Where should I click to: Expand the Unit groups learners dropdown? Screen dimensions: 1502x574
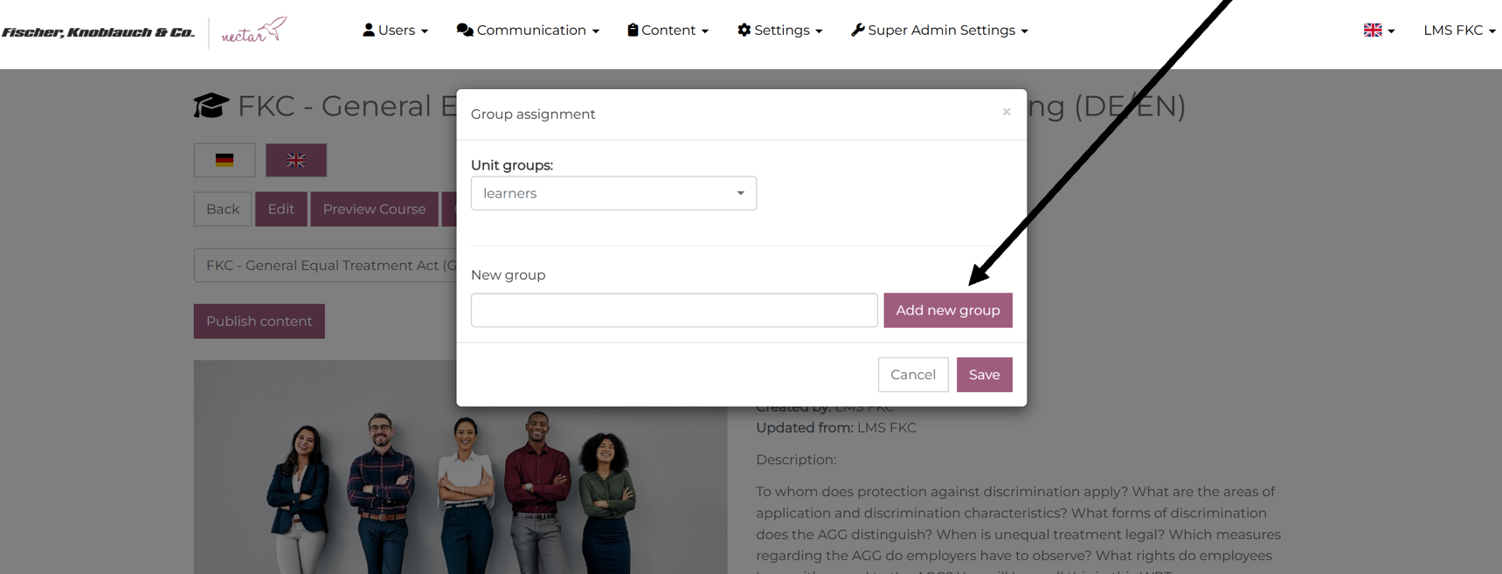pyautogui.click(x=613, y=193)
